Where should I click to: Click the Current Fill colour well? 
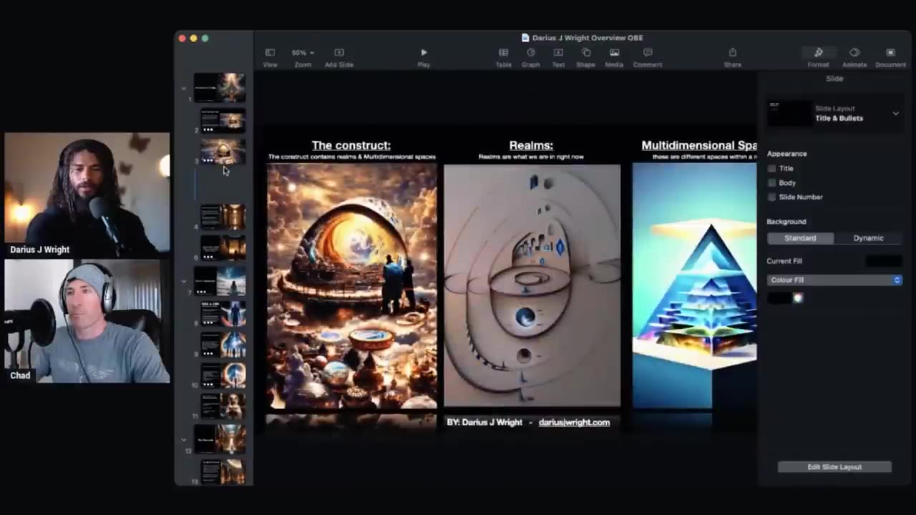tap(884, 261)
